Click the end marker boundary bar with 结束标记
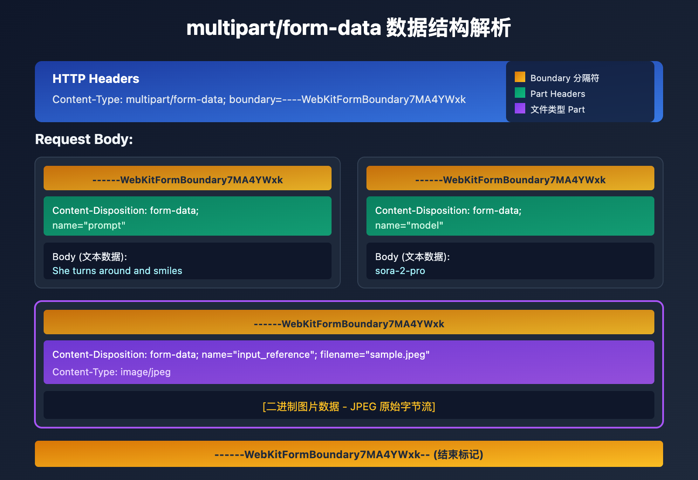Screen dimensions: 698x480 [x=349, y=454]
